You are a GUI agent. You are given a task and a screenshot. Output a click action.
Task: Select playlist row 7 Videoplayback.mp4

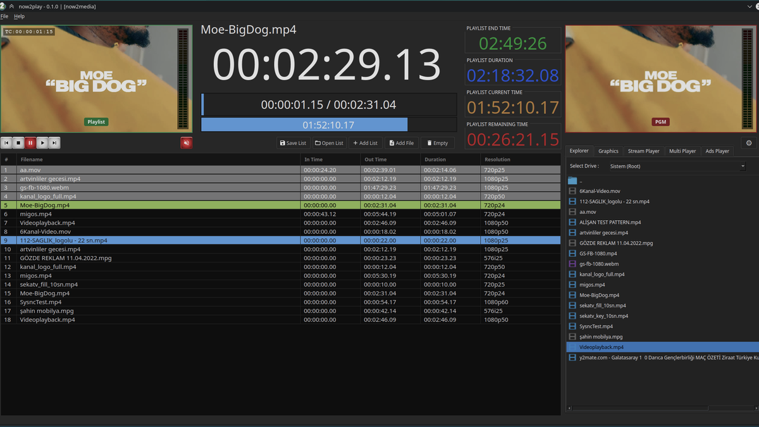click(280, 223)
